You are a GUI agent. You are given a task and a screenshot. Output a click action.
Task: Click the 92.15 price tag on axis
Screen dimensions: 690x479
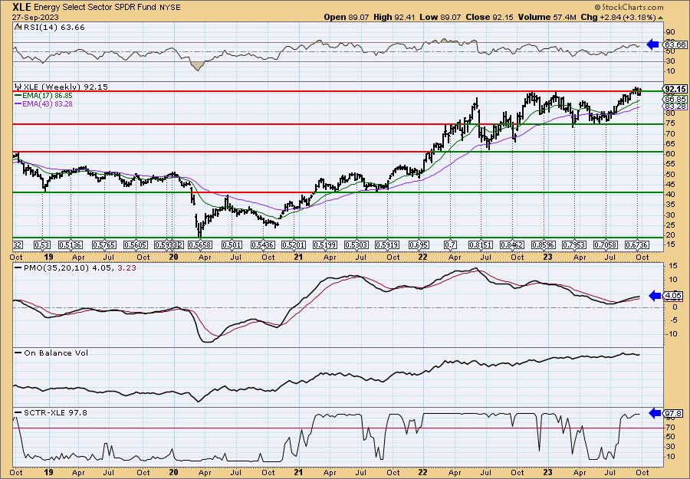point(674,90)
